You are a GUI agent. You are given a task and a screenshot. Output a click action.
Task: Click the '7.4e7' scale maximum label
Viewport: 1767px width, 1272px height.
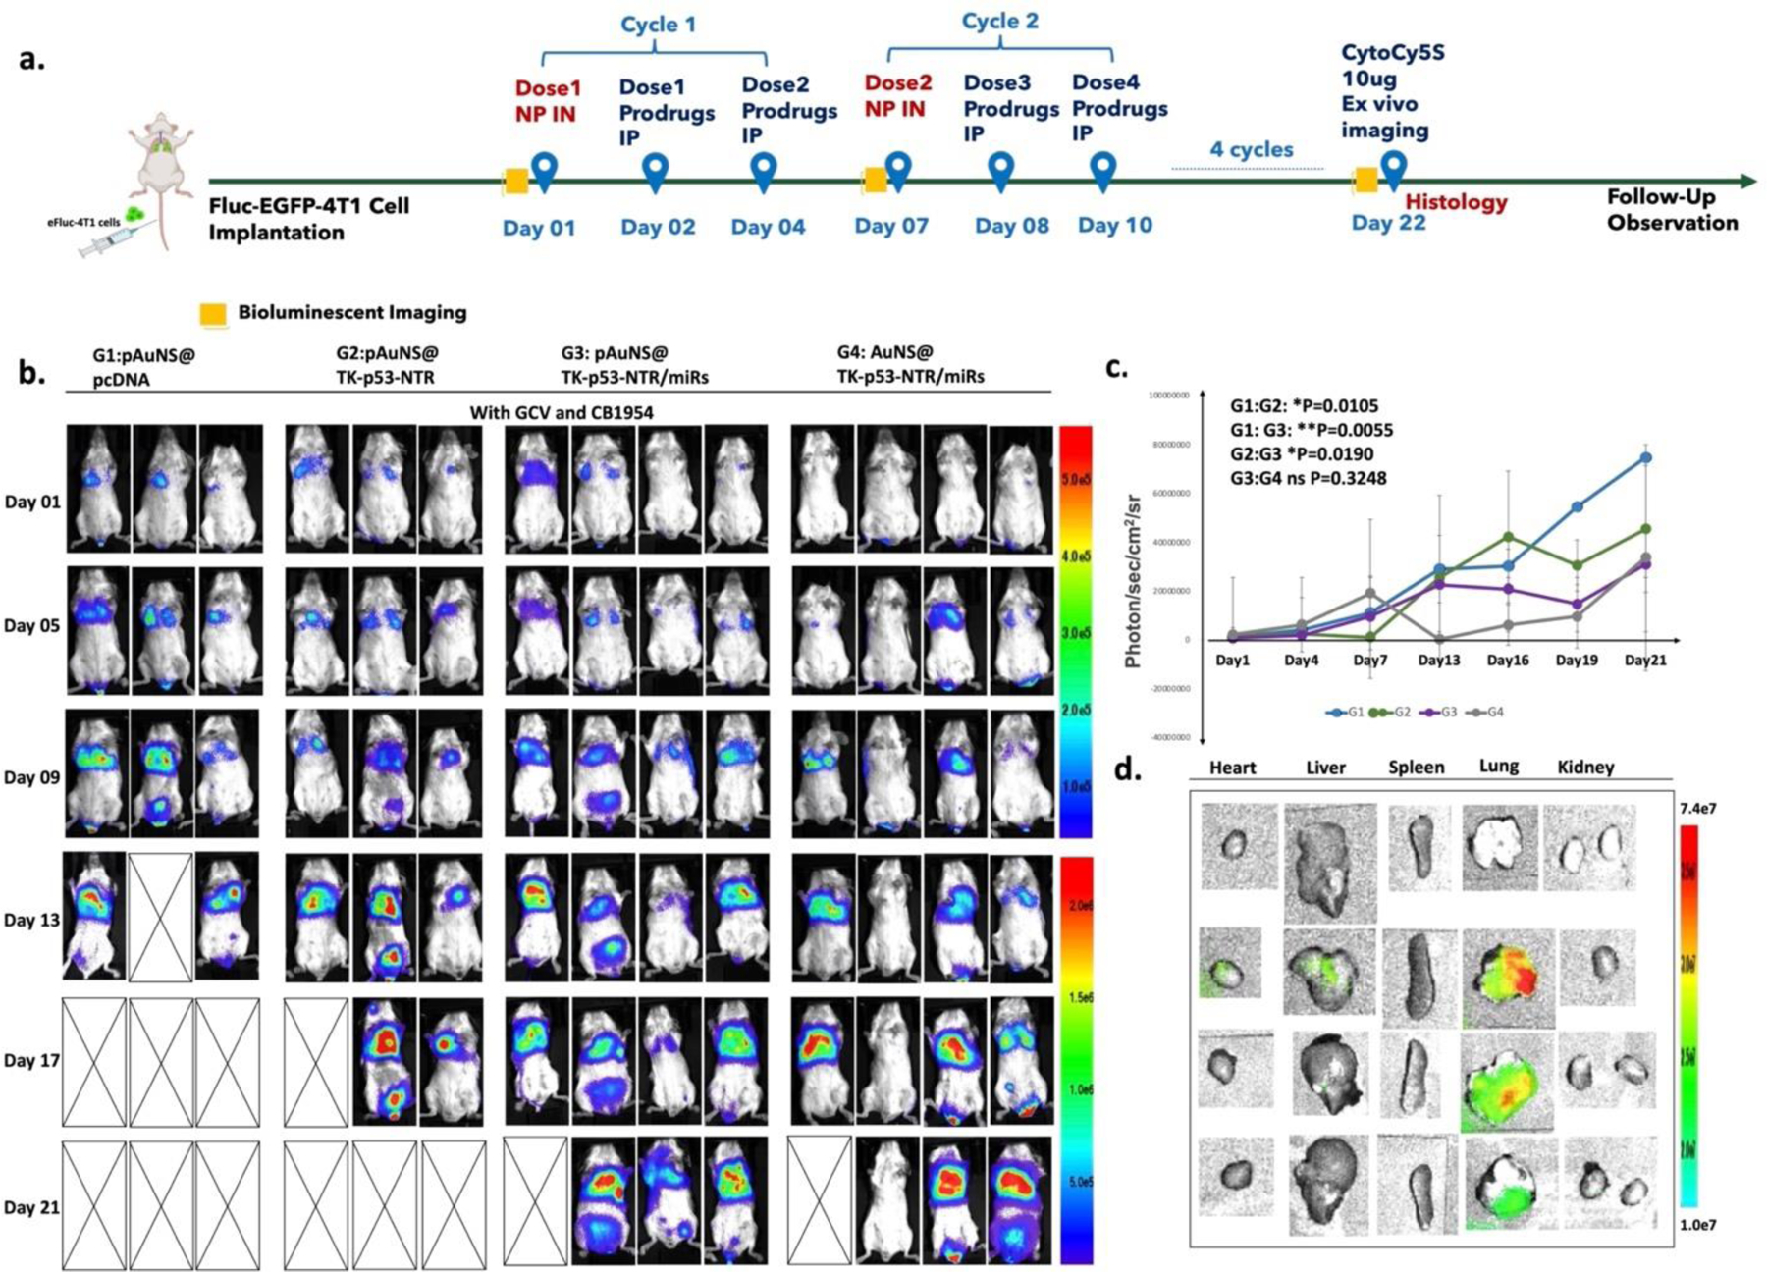point(1696,809)
